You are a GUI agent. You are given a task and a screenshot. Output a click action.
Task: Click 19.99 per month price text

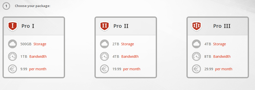126,69
